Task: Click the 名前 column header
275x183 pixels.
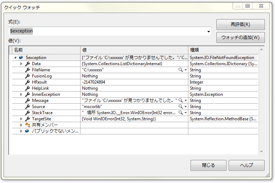Action: click(46, 50)
